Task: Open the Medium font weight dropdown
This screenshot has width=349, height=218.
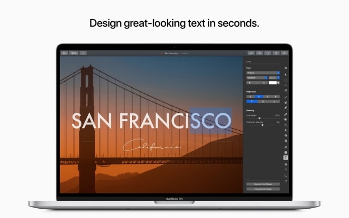Action: tap(257, 77)
